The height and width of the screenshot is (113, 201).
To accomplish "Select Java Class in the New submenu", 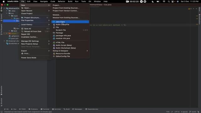I will click(x=70, y=22).
